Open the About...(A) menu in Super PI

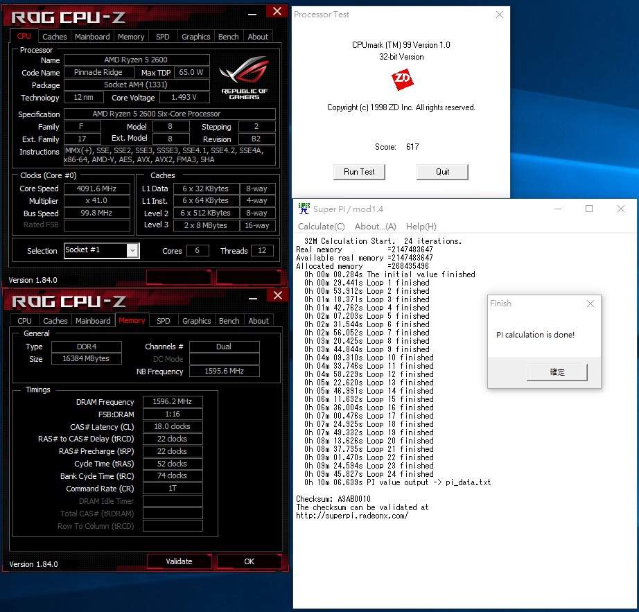click(x=376, y=227)
